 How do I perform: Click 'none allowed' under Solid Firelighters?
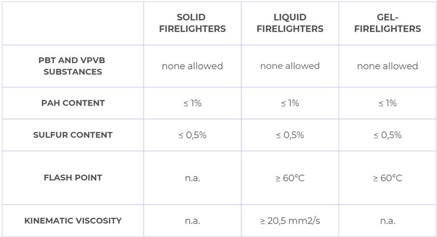coord(192,66)
